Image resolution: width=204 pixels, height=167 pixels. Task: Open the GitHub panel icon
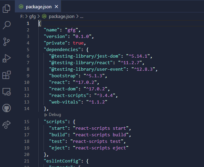7,108
